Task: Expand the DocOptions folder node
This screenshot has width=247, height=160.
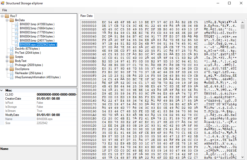Action: click(7, 69)
